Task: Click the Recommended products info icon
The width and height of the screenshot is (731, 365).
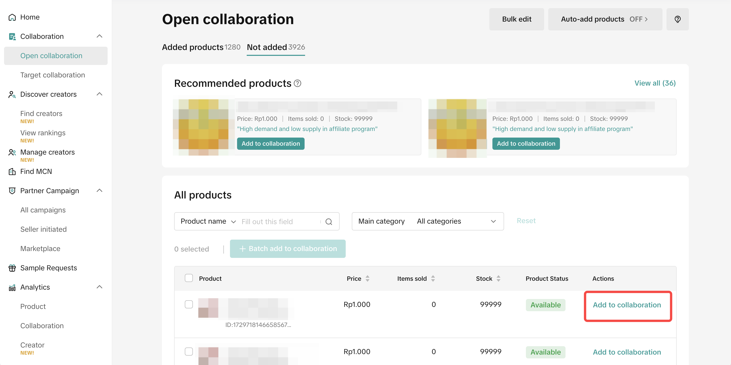Action: pos(297,84)
